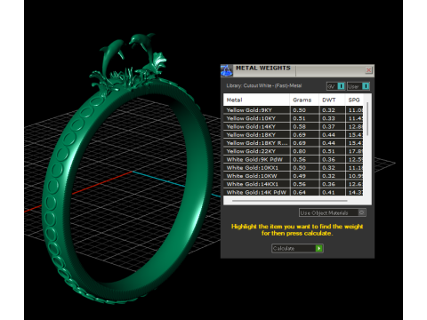Click the 0.41 DWT value for 14K PdW
427x320 pixels.
click(x=328, y=192)
